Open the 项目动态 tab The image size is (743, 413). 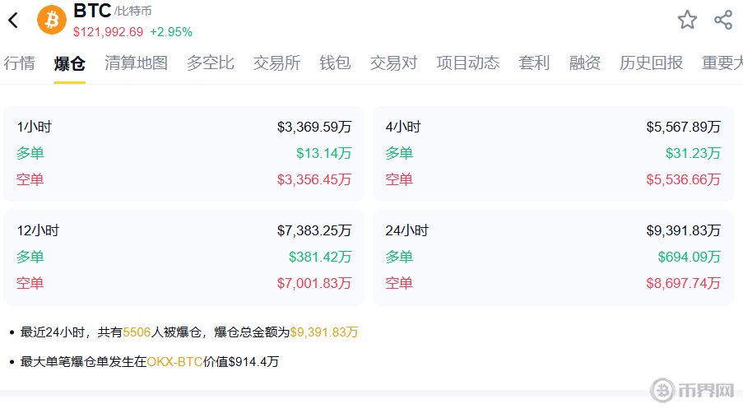point(467,63)
